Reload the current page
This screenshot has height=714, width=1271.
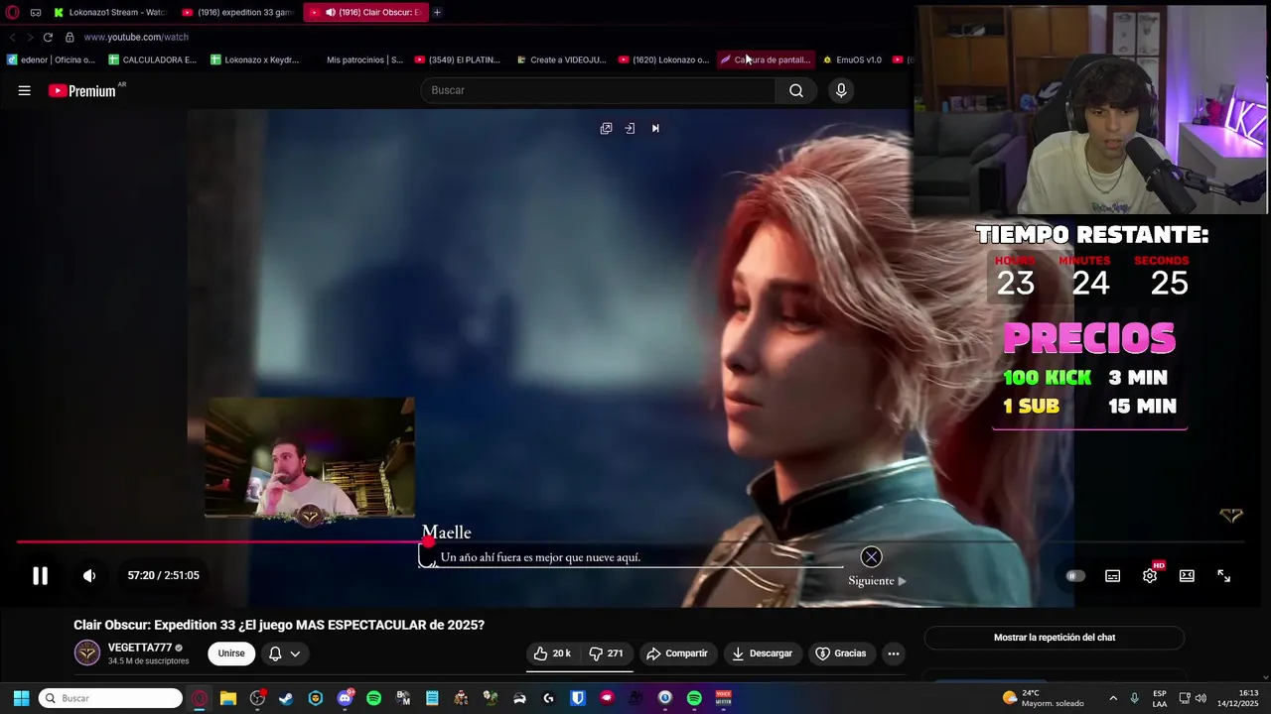point(47,37)
